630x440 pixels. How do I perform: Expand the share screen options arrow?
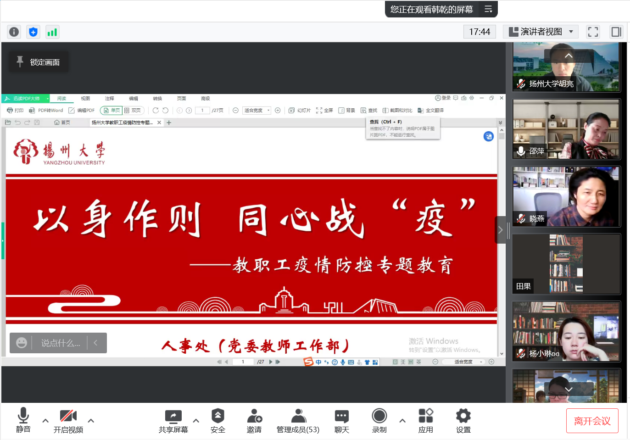click(x=196, y=420)
